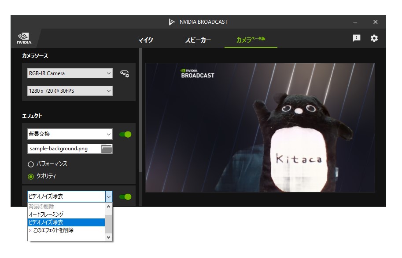This screenshot has width=402, height=258.
Task: Click the NVIDIA logo in the top-left corner
Action: (23, 38)
